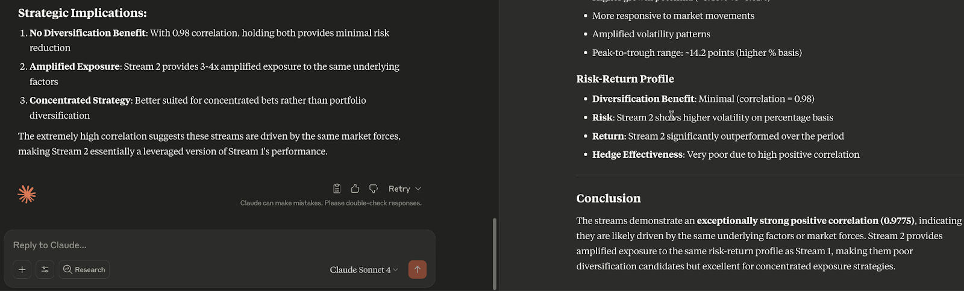Click the bold No Diversification Benefit text
Screen dimensions: 964x291
87,33
